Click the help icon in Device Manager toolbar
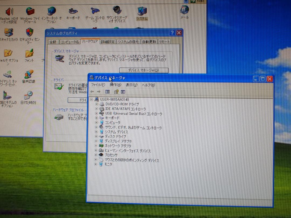This screenshot has height=218, width=291. tap(116, 92)
